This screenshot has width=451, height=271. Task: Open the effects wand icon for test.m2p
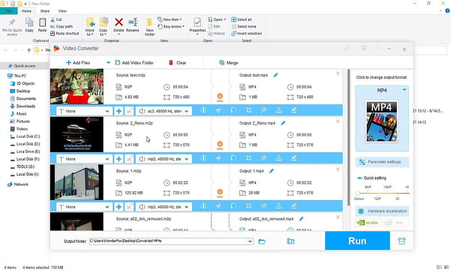(264, 110)
